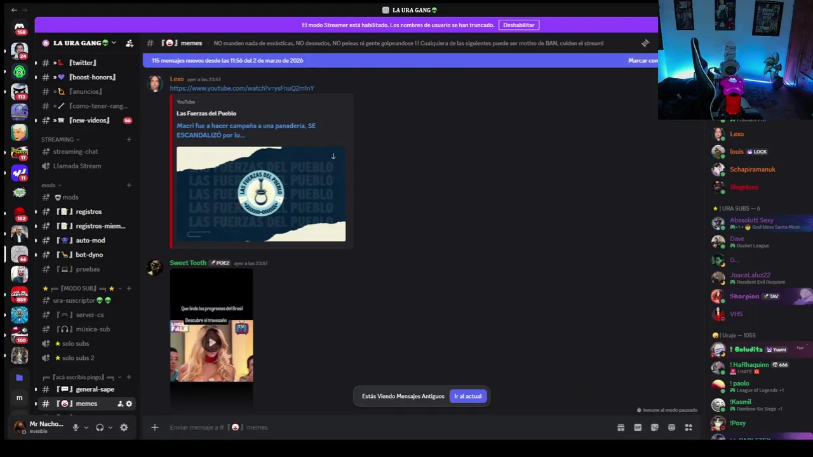Open the twitter channel
This screenshot has width=813, height=457.
pyautogui.click(x=83, y=63)
